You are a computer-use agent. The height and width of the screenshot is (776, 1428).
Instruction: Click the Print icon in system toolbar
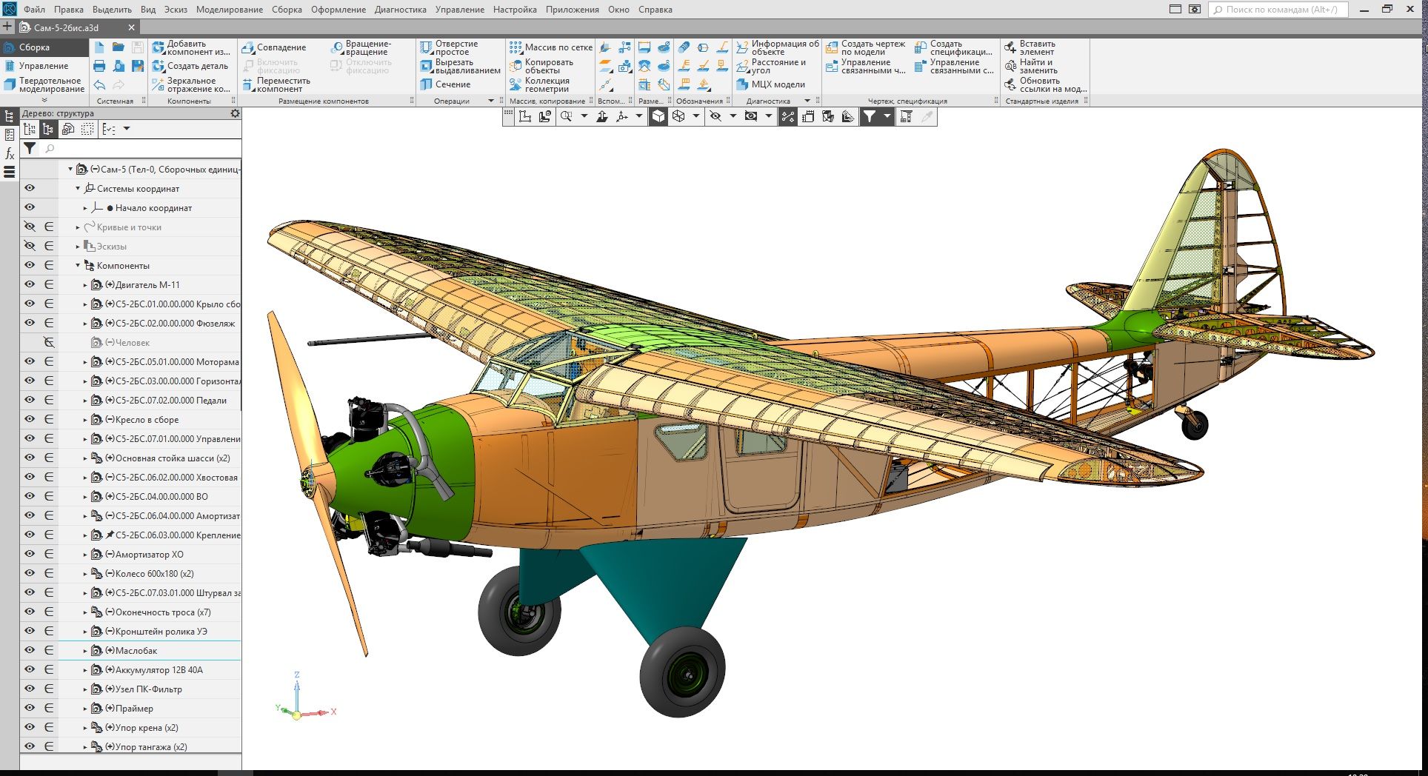99,66
